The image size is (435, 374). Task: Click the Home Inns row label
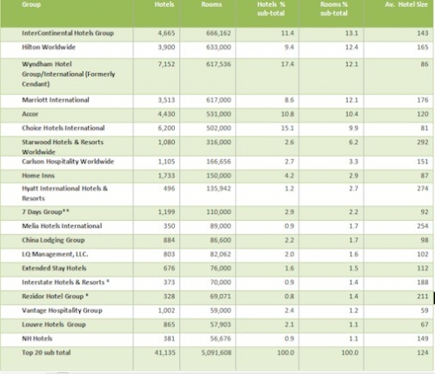coord(38,176)
